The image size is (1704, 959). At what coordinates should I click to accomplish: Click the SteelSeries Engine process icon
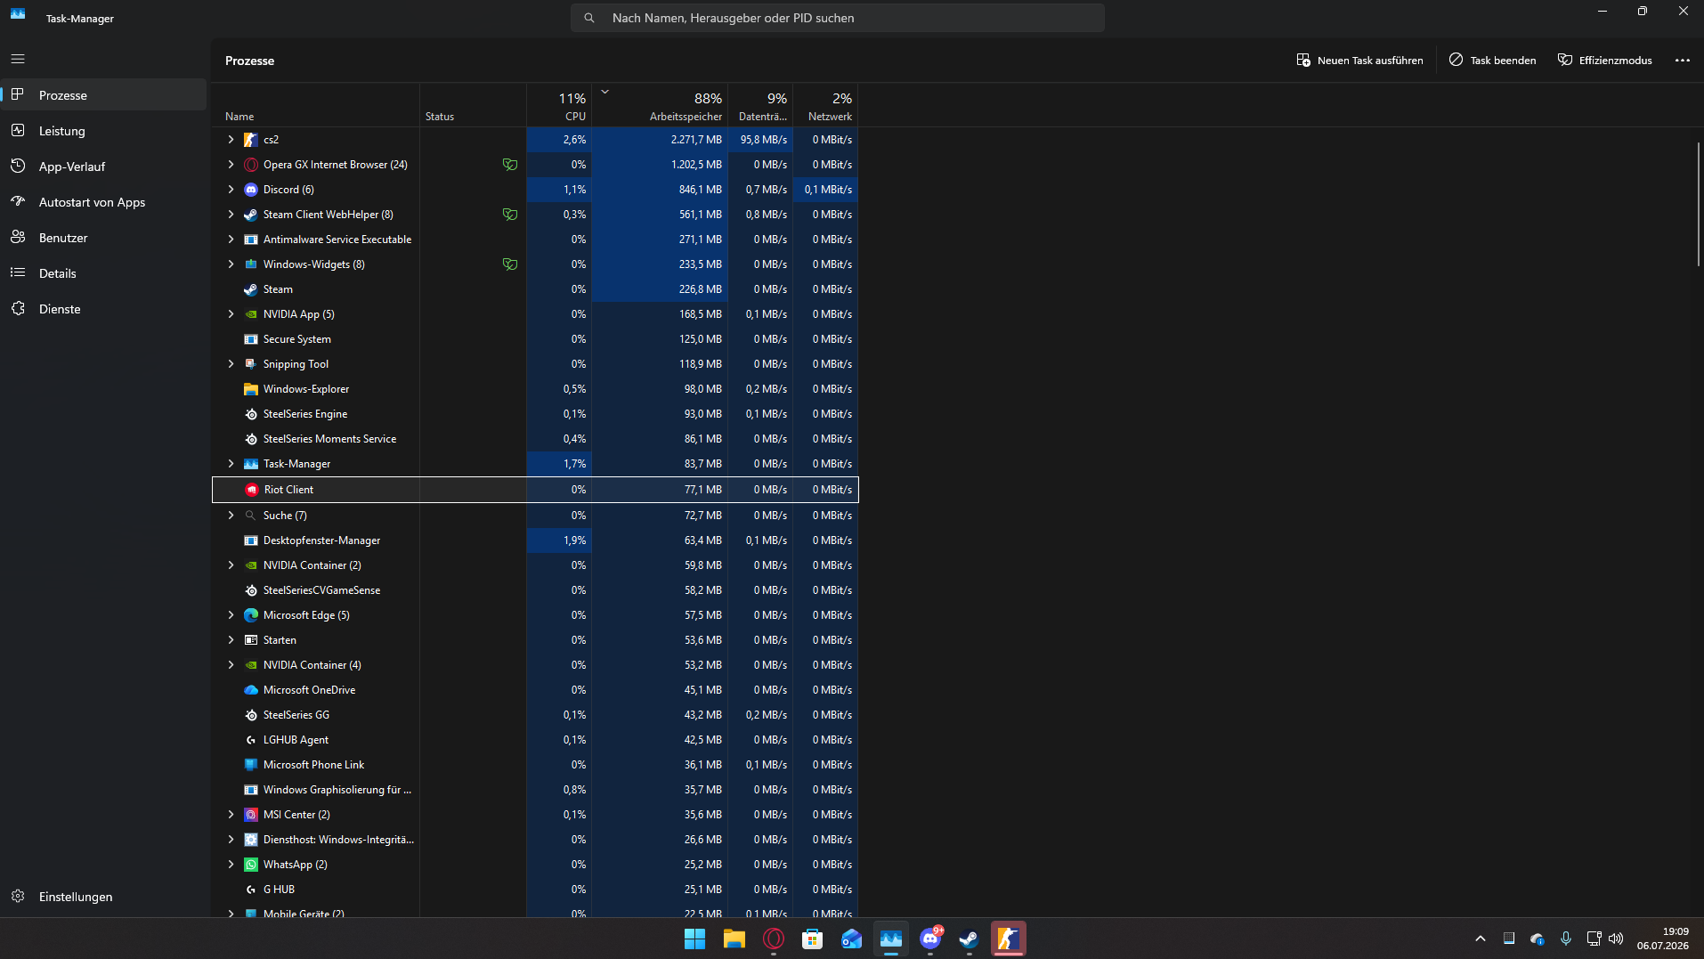(x=251, y=414)
